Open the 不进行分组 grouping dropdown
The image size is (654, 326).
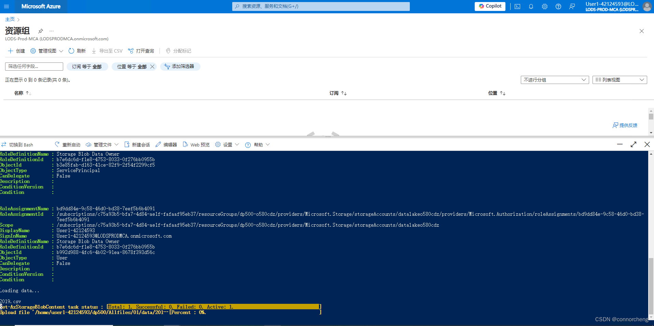(555, 80)
